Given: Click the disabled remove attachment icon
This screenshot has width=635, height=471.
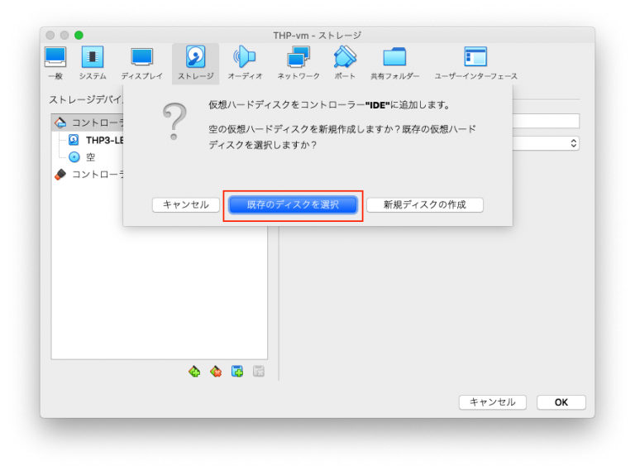Looking at the screenshot, I should click(x=258, y=371).
